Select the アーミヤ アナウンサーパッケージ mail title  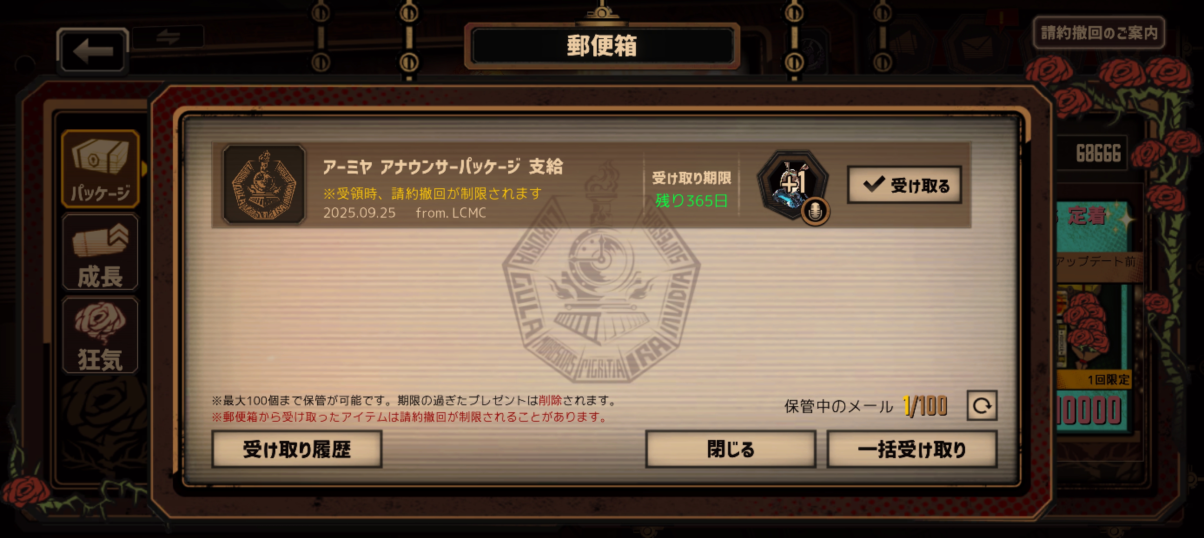pos(443,167)
